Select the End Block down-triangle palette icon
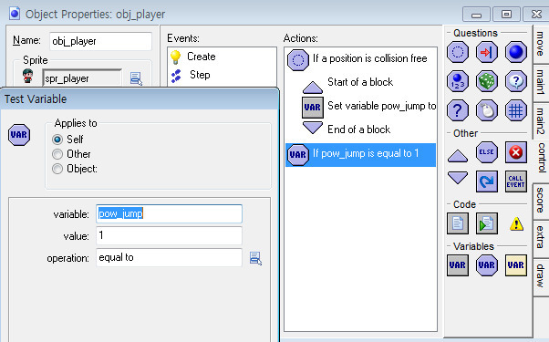The width and height of the screenshot is (549, 342). [457, 178]
